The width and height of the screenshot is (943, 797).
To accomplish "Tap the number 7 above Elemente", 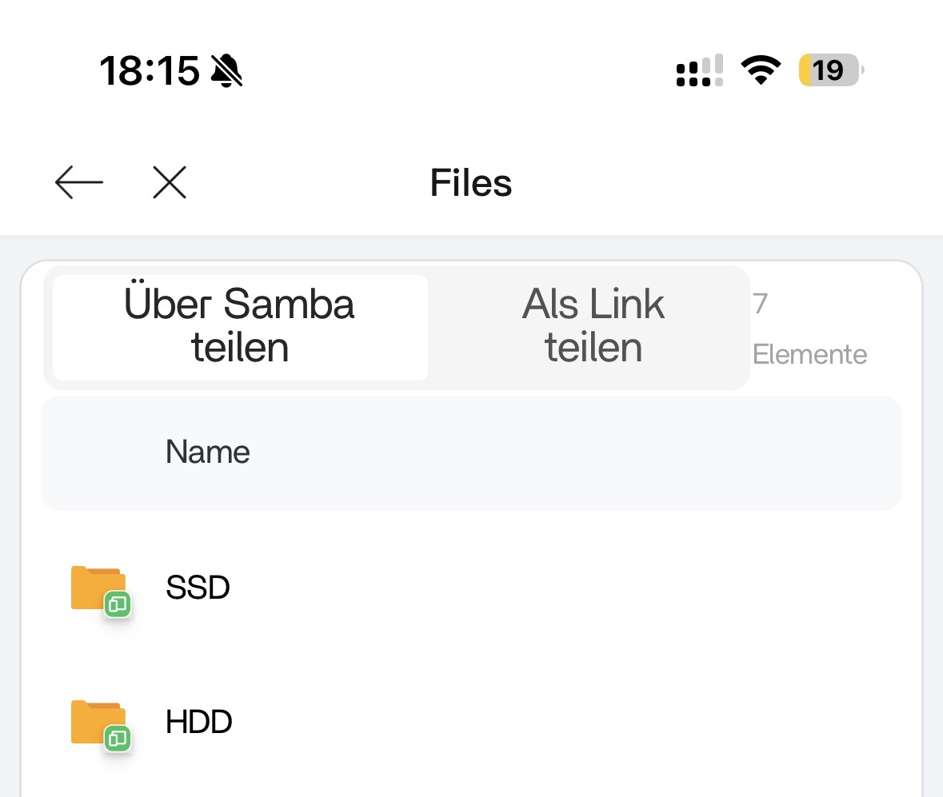I will coord(760,304).
